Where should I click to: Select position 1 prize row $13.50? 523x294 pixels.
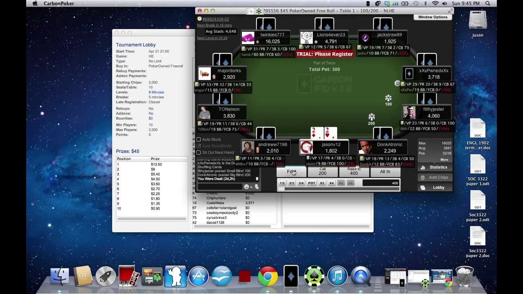(x=151, y=165)
